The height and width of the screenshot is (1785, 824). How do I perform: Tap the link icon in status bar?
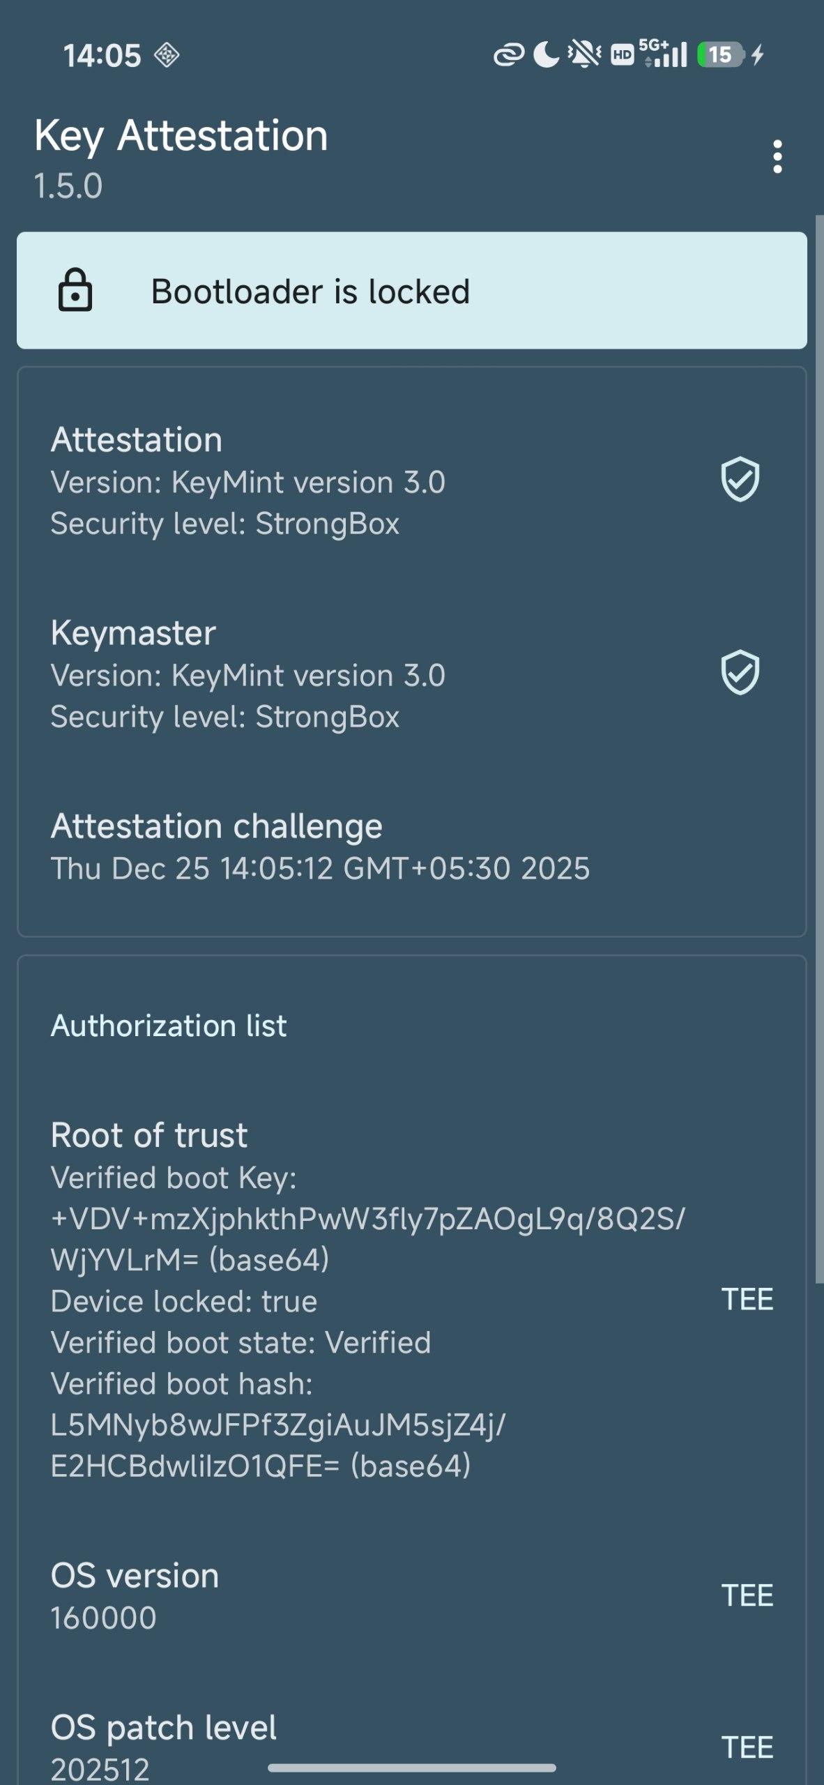click(x=508, y=54)
